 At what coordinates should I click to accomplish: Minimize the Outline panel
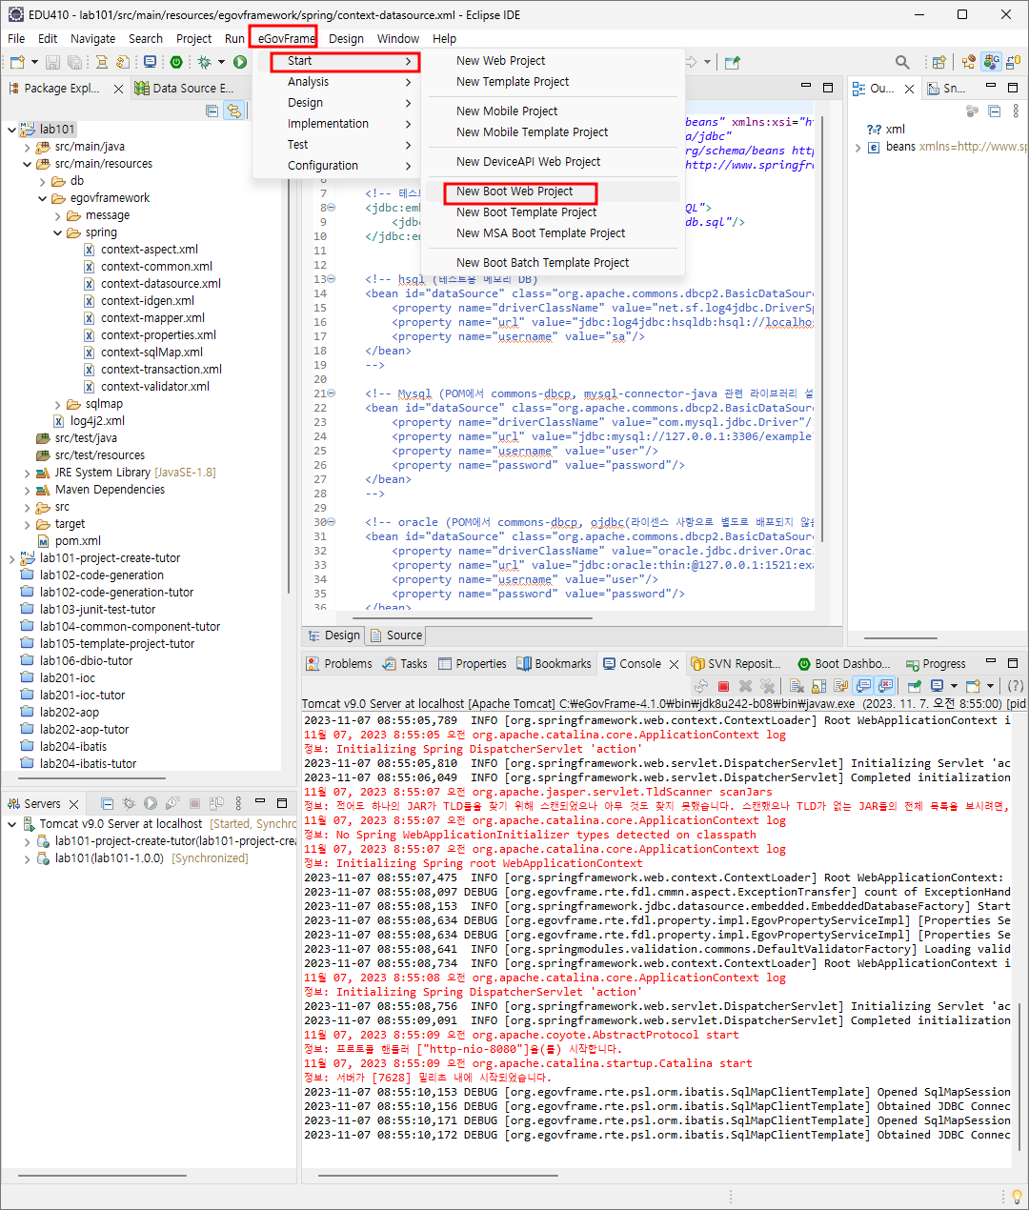pos(990,87)
